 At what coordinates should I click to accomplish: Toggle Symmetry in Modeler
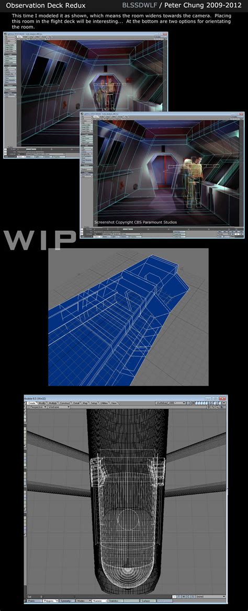pyautogui.click(x=66, y=601)
